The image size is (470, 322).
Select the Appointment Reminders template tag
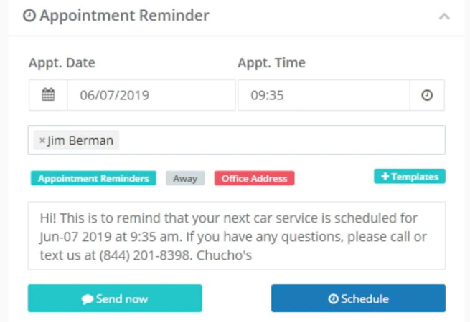93,178
